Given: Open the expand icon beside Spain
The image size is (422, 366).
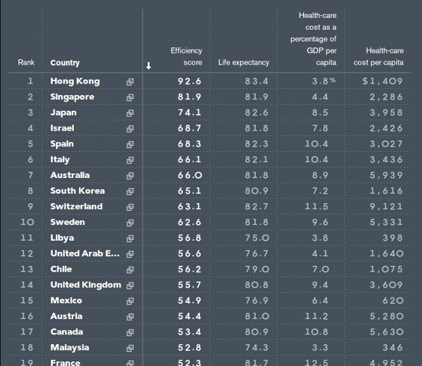Looking at the screenshot, I should click(x=130, y=144).
